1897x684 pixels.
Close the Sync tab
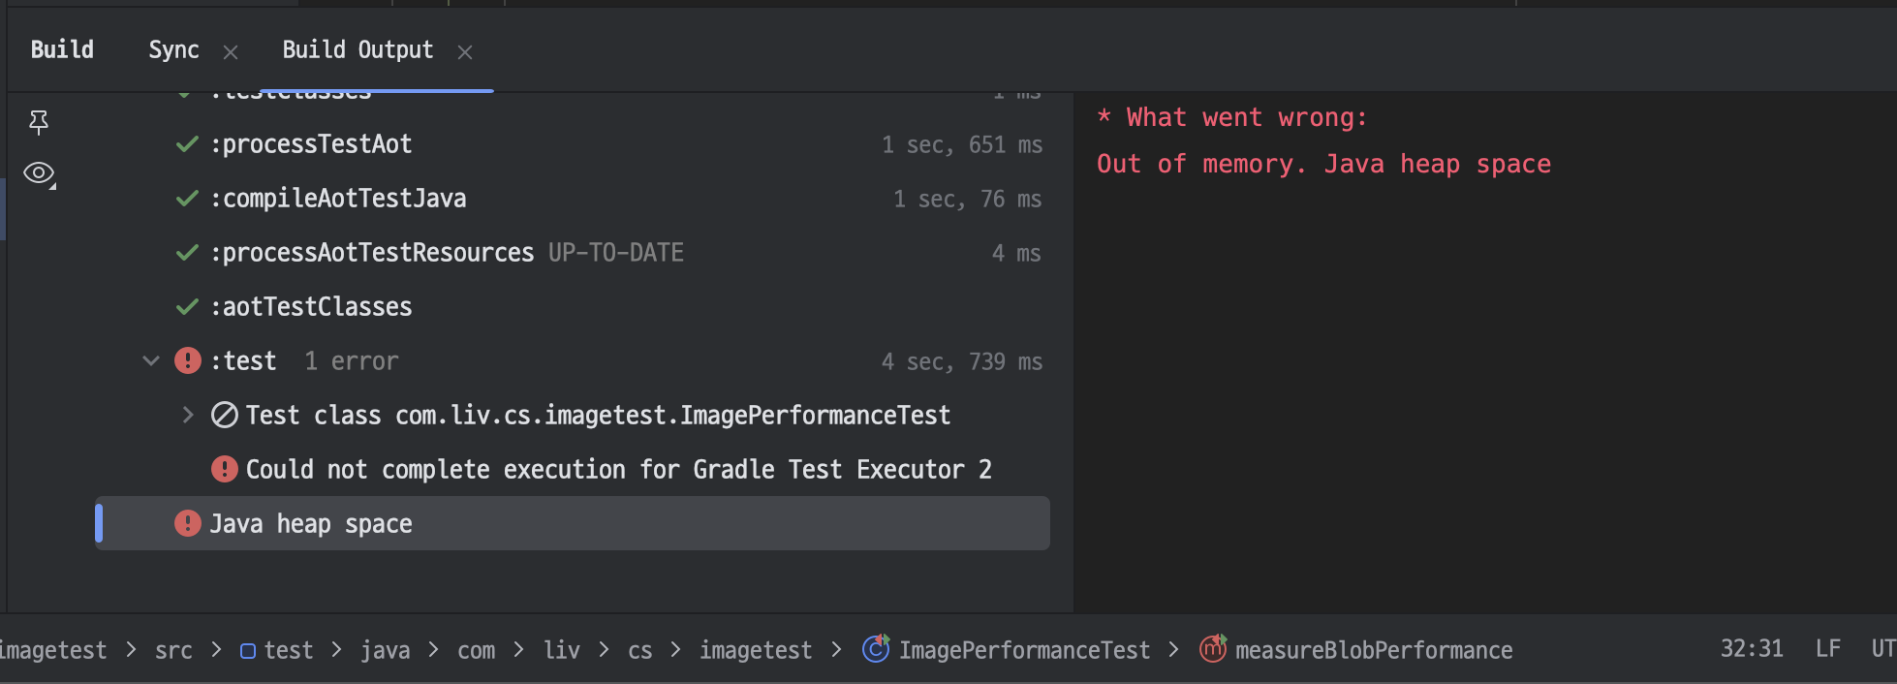tap(231, 52)
